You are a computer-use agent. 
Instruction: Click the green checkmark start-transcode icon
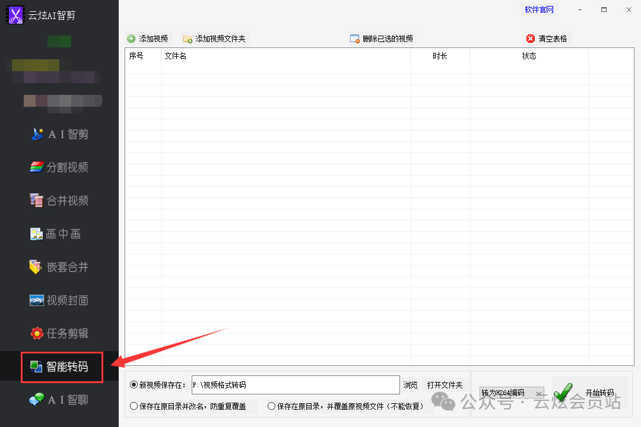(x=563, y=393)
